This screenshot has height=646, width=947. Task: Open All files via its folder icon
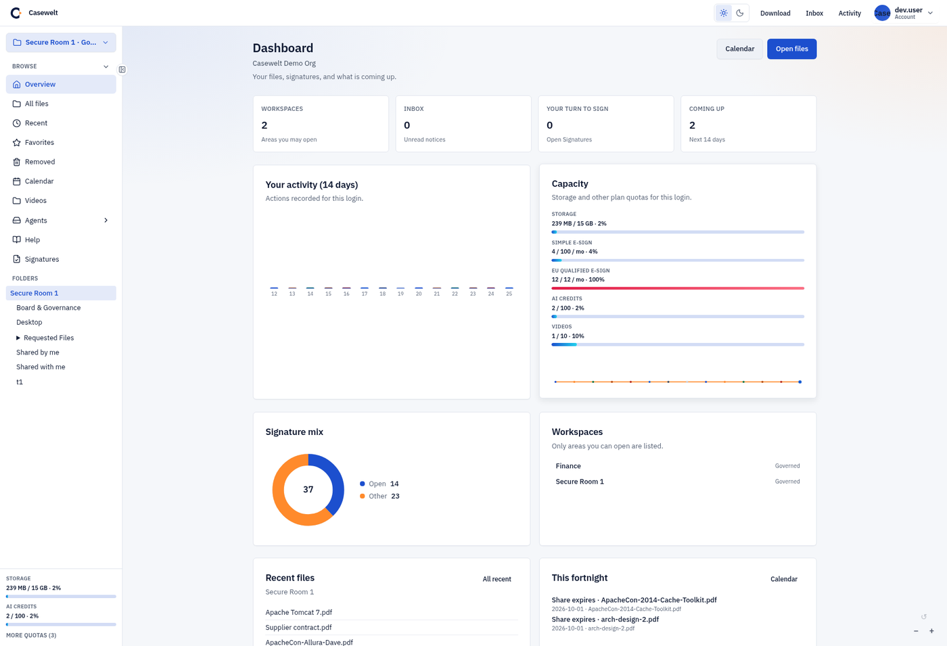tap(17, 103)
